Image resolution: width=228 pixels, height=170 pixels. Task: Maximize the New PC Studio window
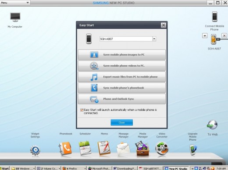218,3
